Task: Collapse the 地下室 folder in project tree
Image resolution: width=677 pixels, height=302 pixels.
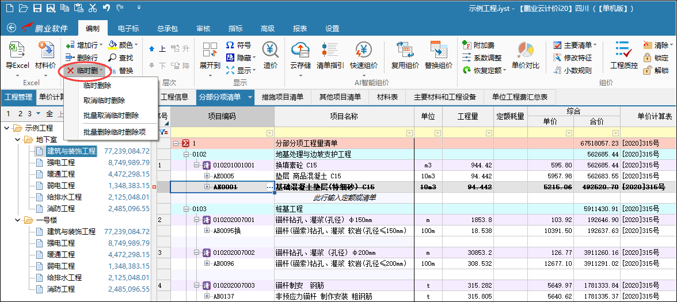Action: click(19, 140)
